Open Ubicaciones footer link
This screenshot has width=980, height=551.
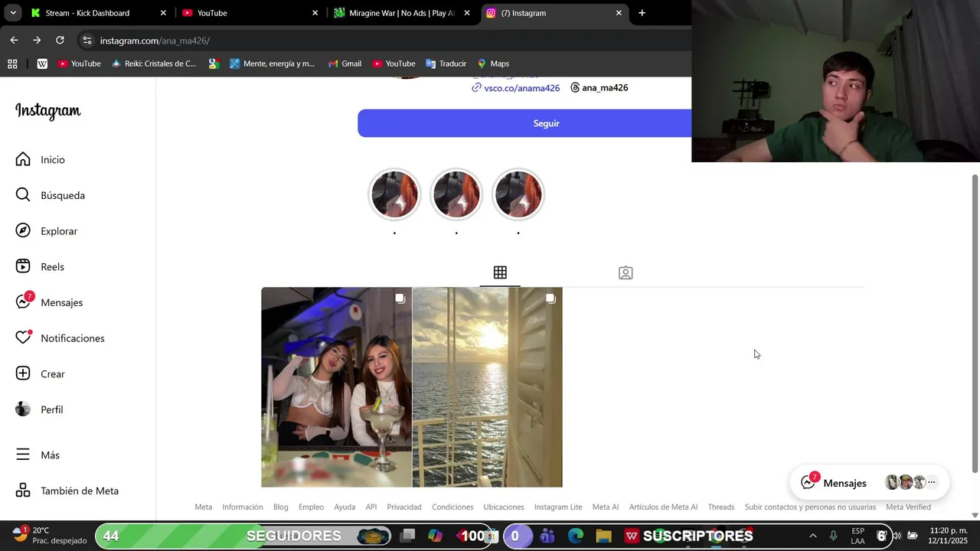pyautogui.click(x=504, y=507)
